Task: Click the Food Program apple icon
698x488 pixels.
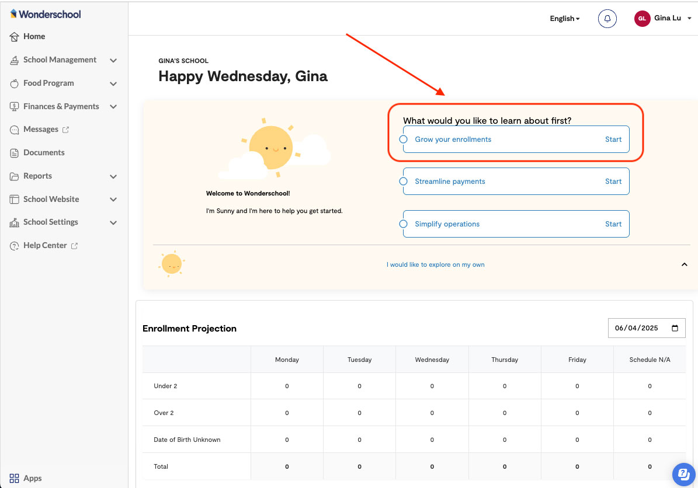Action: (x=15, y=83)
